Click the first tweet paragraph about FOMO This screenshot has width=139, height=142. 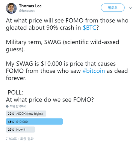click(67, 24)
